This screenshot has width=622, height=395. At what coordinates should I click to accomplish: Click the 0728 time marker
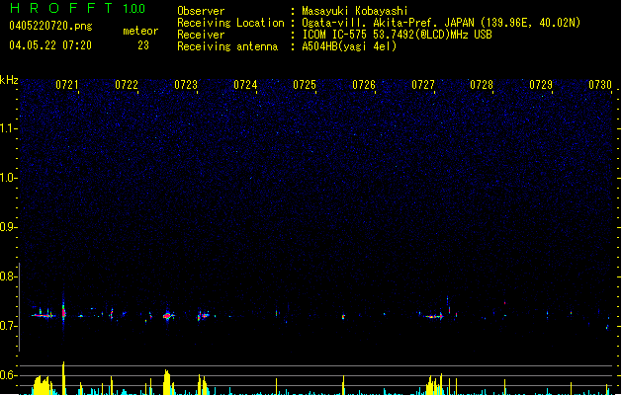pyautogui.click(x=482, y=85)
